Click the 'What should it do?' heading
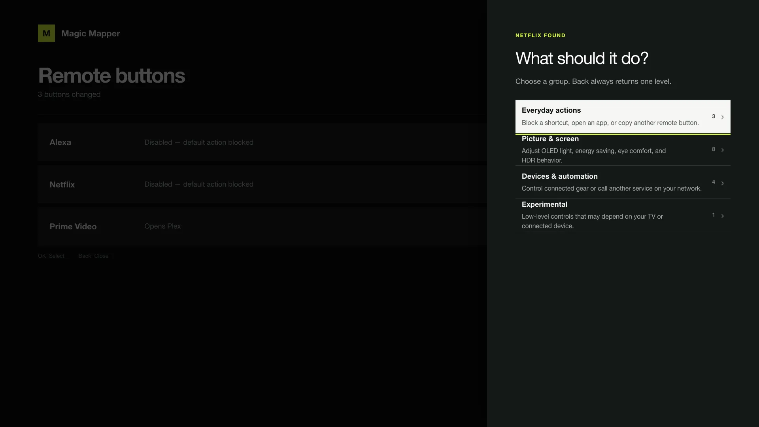Image resolution: width=759 pixels, height=427 pixels. pyautogui.click(x=582, y=58)
